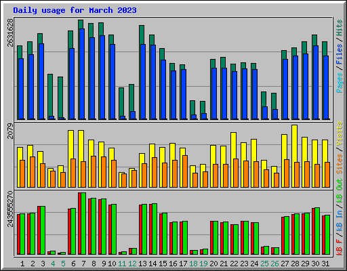Click the blue Files bar for day 13
Screen dimensions: 347x271
[143, 82]
